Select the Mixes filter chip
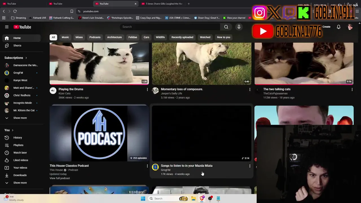 point(79,37)
